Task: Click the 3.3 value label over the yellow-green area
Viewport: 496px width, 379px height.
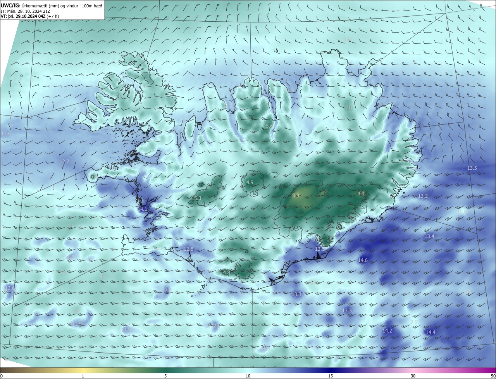Action: tap(296, 196)
